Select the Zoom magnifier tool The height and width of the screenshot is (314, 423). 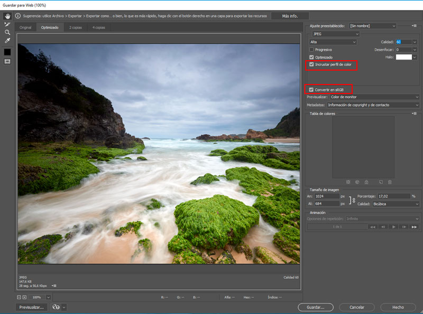(7, 32)
